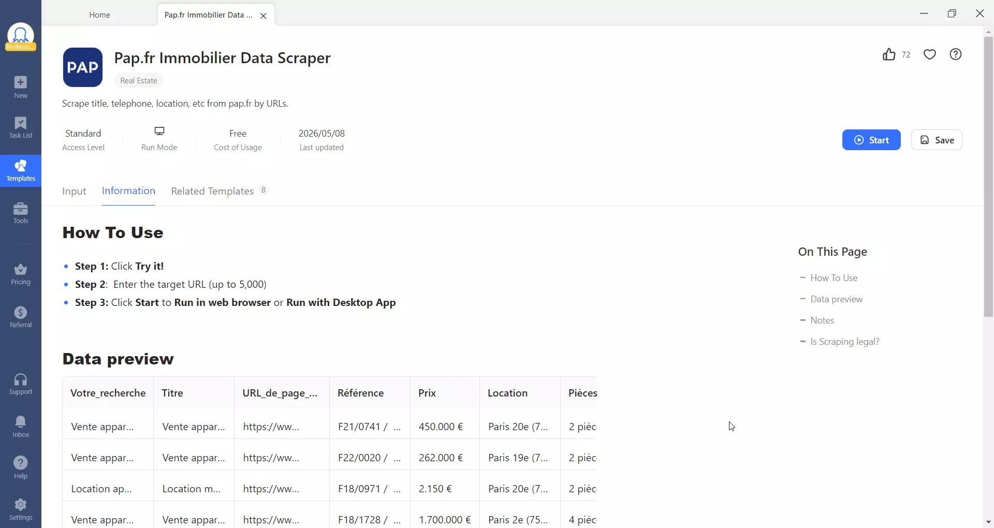Open the Inbox bell icon
Image resolution: width=994 pixels, height=528 pixels.
click(x=21, y=427)
